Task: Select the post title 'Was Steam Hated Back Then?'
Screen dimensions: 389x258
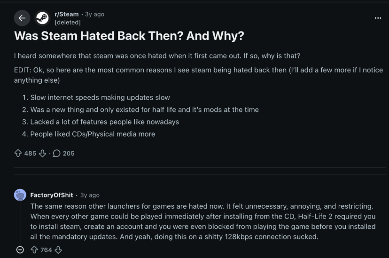Action: (99, 36)
